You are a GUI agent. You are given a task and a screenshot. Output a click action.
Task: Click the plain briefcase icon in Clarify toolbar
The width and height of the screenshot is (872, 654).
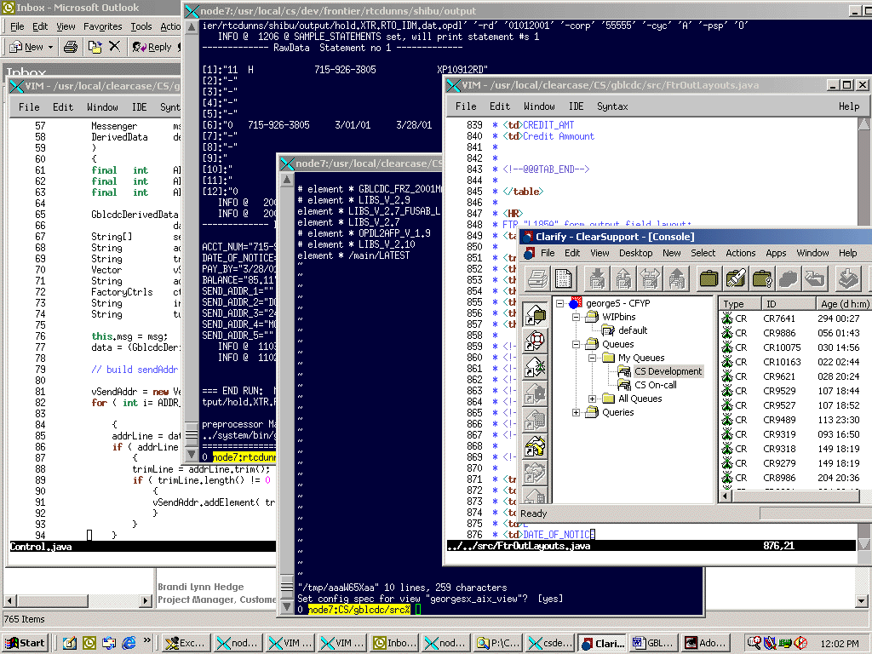(x=709, y=278)
